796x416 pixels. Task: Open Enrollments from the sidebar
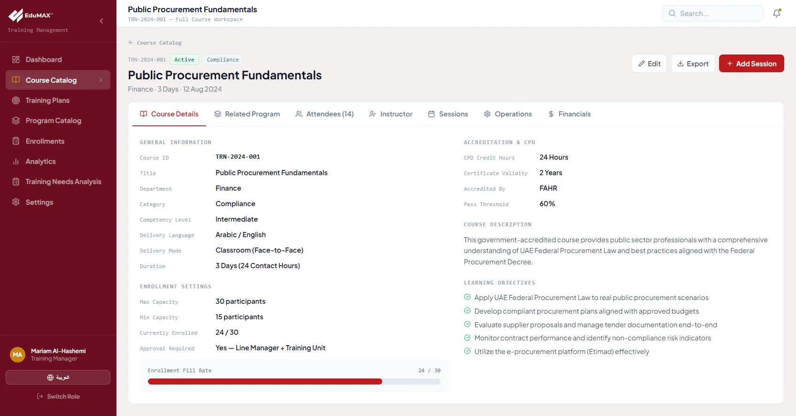click(58, 141)
